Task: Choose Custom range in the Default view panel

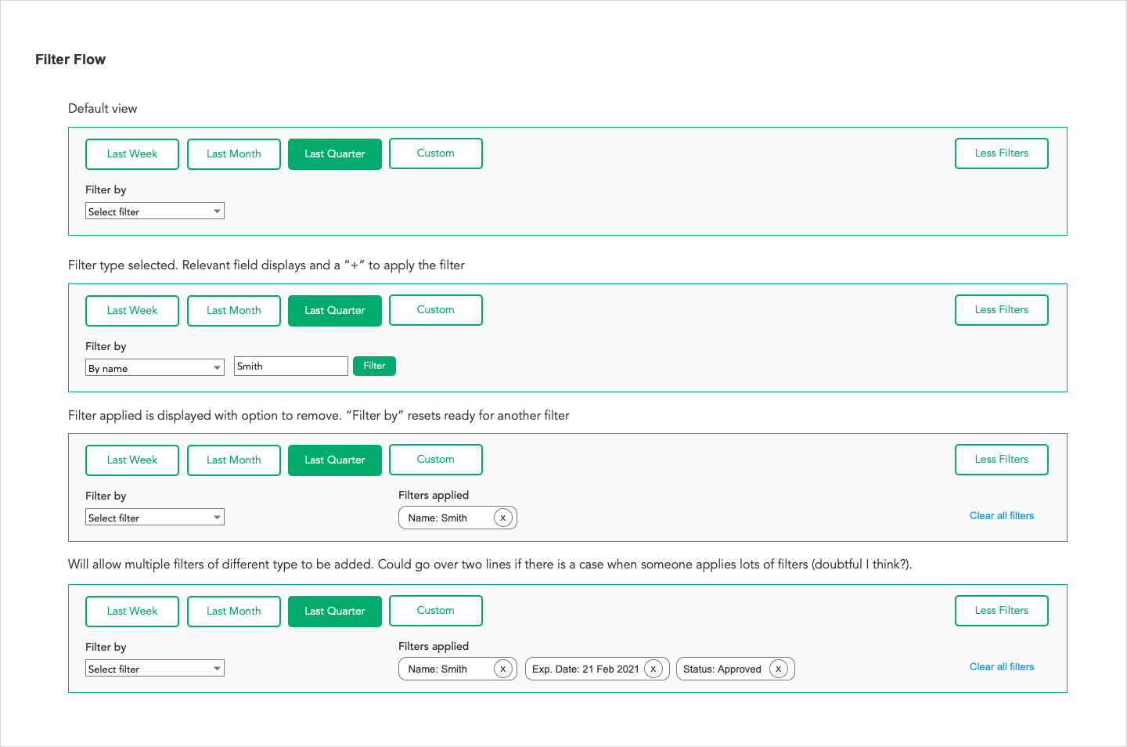Action: 436,153
